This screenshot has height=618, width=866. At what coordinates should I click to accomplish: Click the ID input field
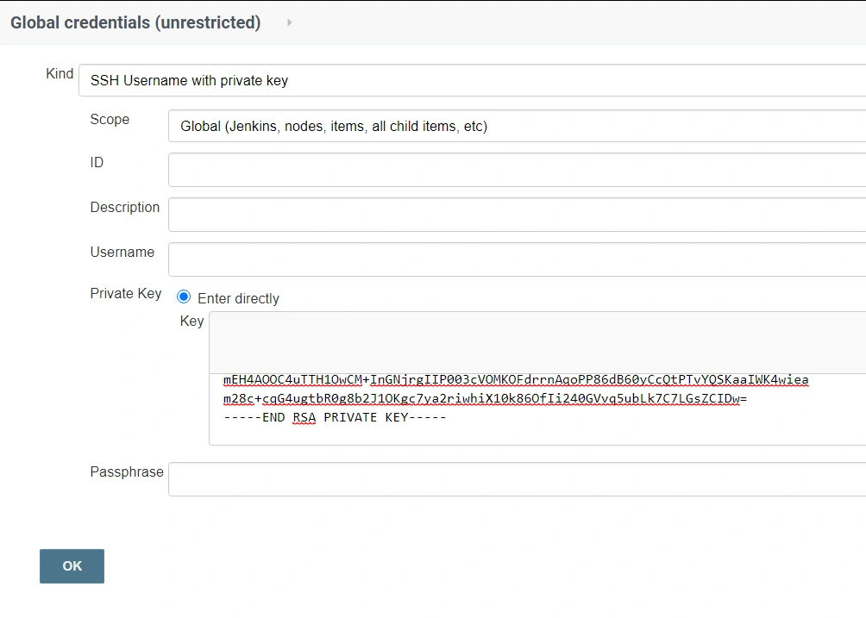tap(517, 170)
